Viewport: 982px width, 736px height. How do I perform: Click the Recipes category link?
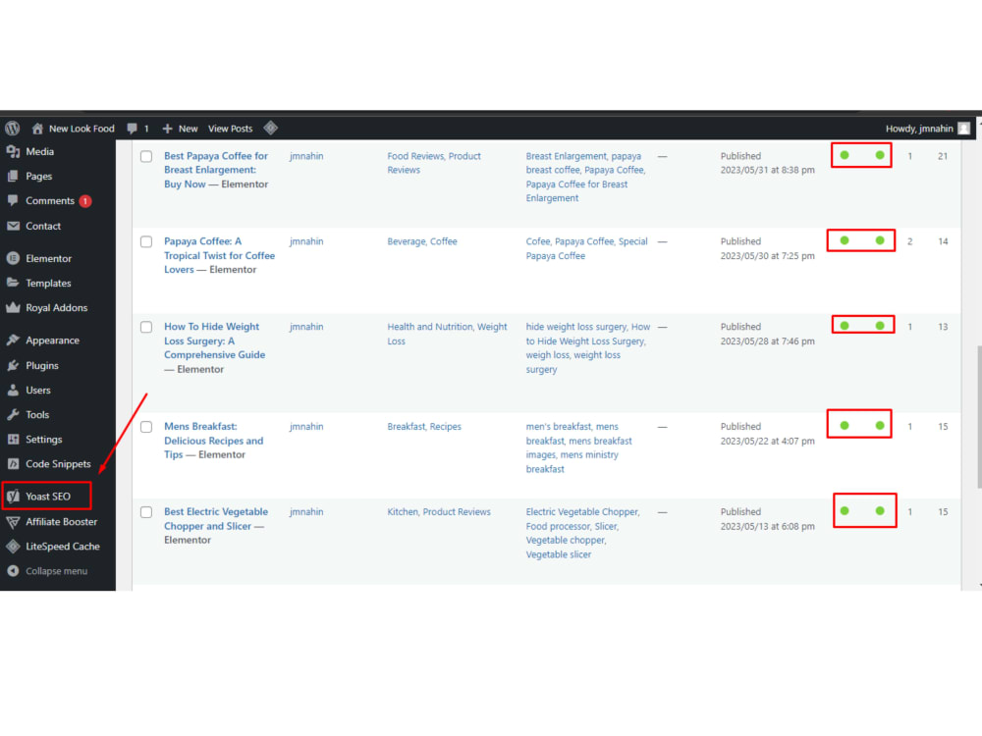click(x=445, y=427)
